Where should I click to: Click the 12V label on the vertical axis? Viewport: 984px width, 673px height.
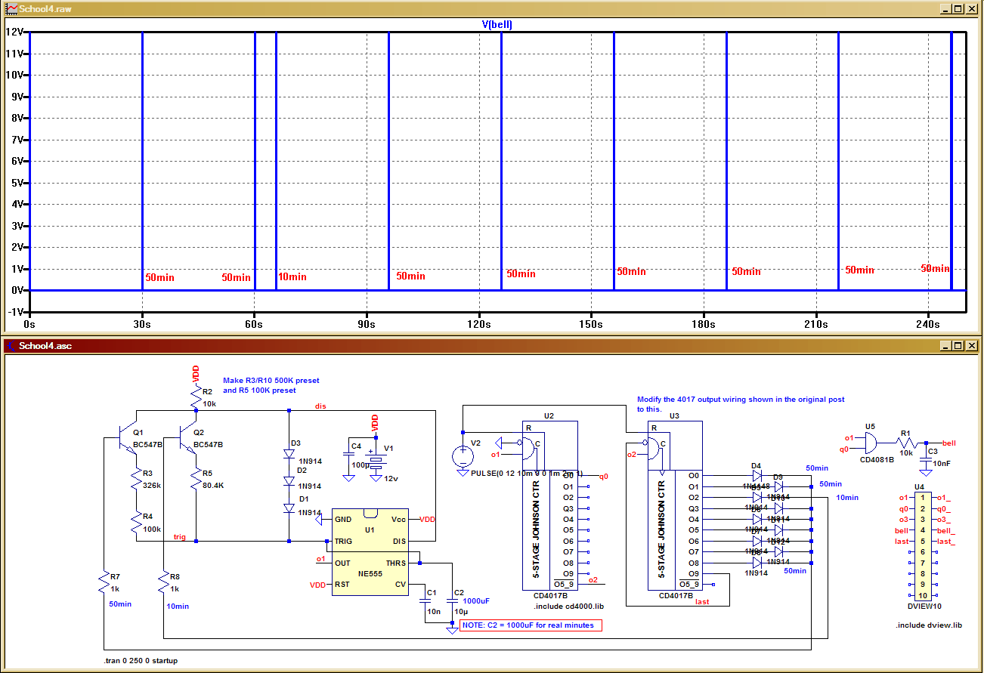(x=15, y=32)
